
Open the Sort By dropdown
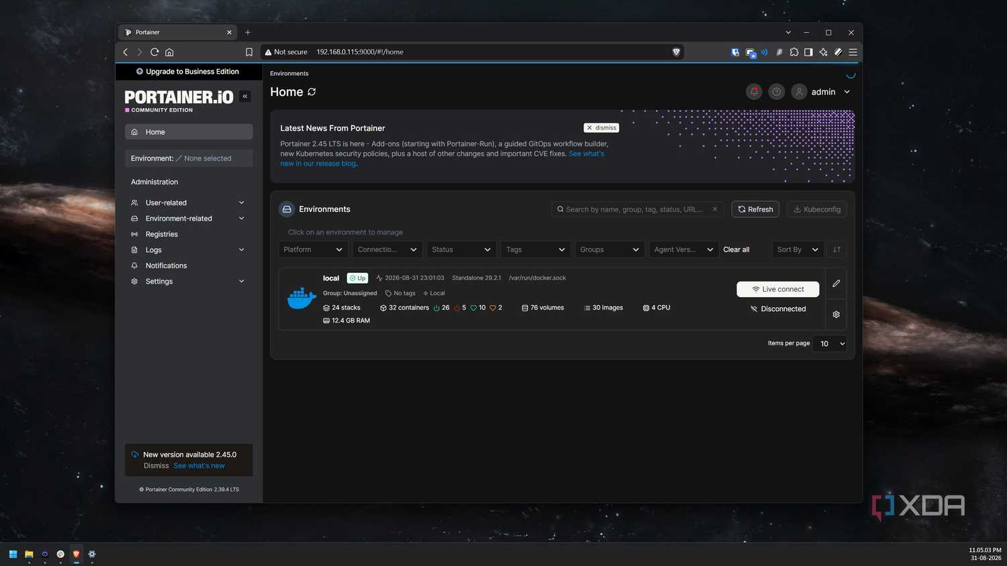pyautogui.click(x=798, y=249)
